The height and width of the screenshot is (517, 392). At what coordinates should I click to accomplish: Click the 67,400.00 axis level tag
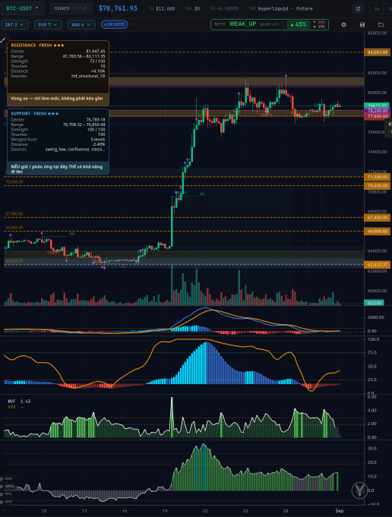click(x=377, y=217)
